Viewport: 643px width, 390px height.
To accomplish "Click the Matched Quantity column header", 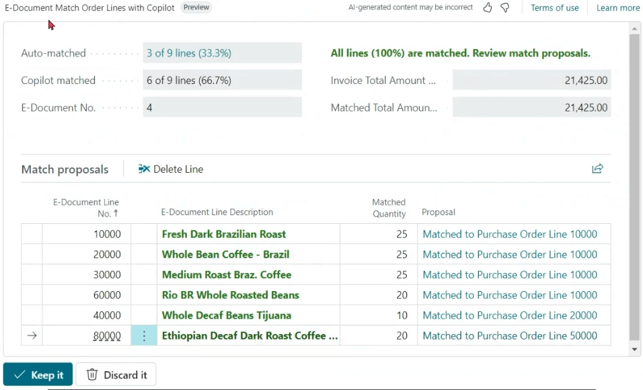I will click(x=389, y=207).
